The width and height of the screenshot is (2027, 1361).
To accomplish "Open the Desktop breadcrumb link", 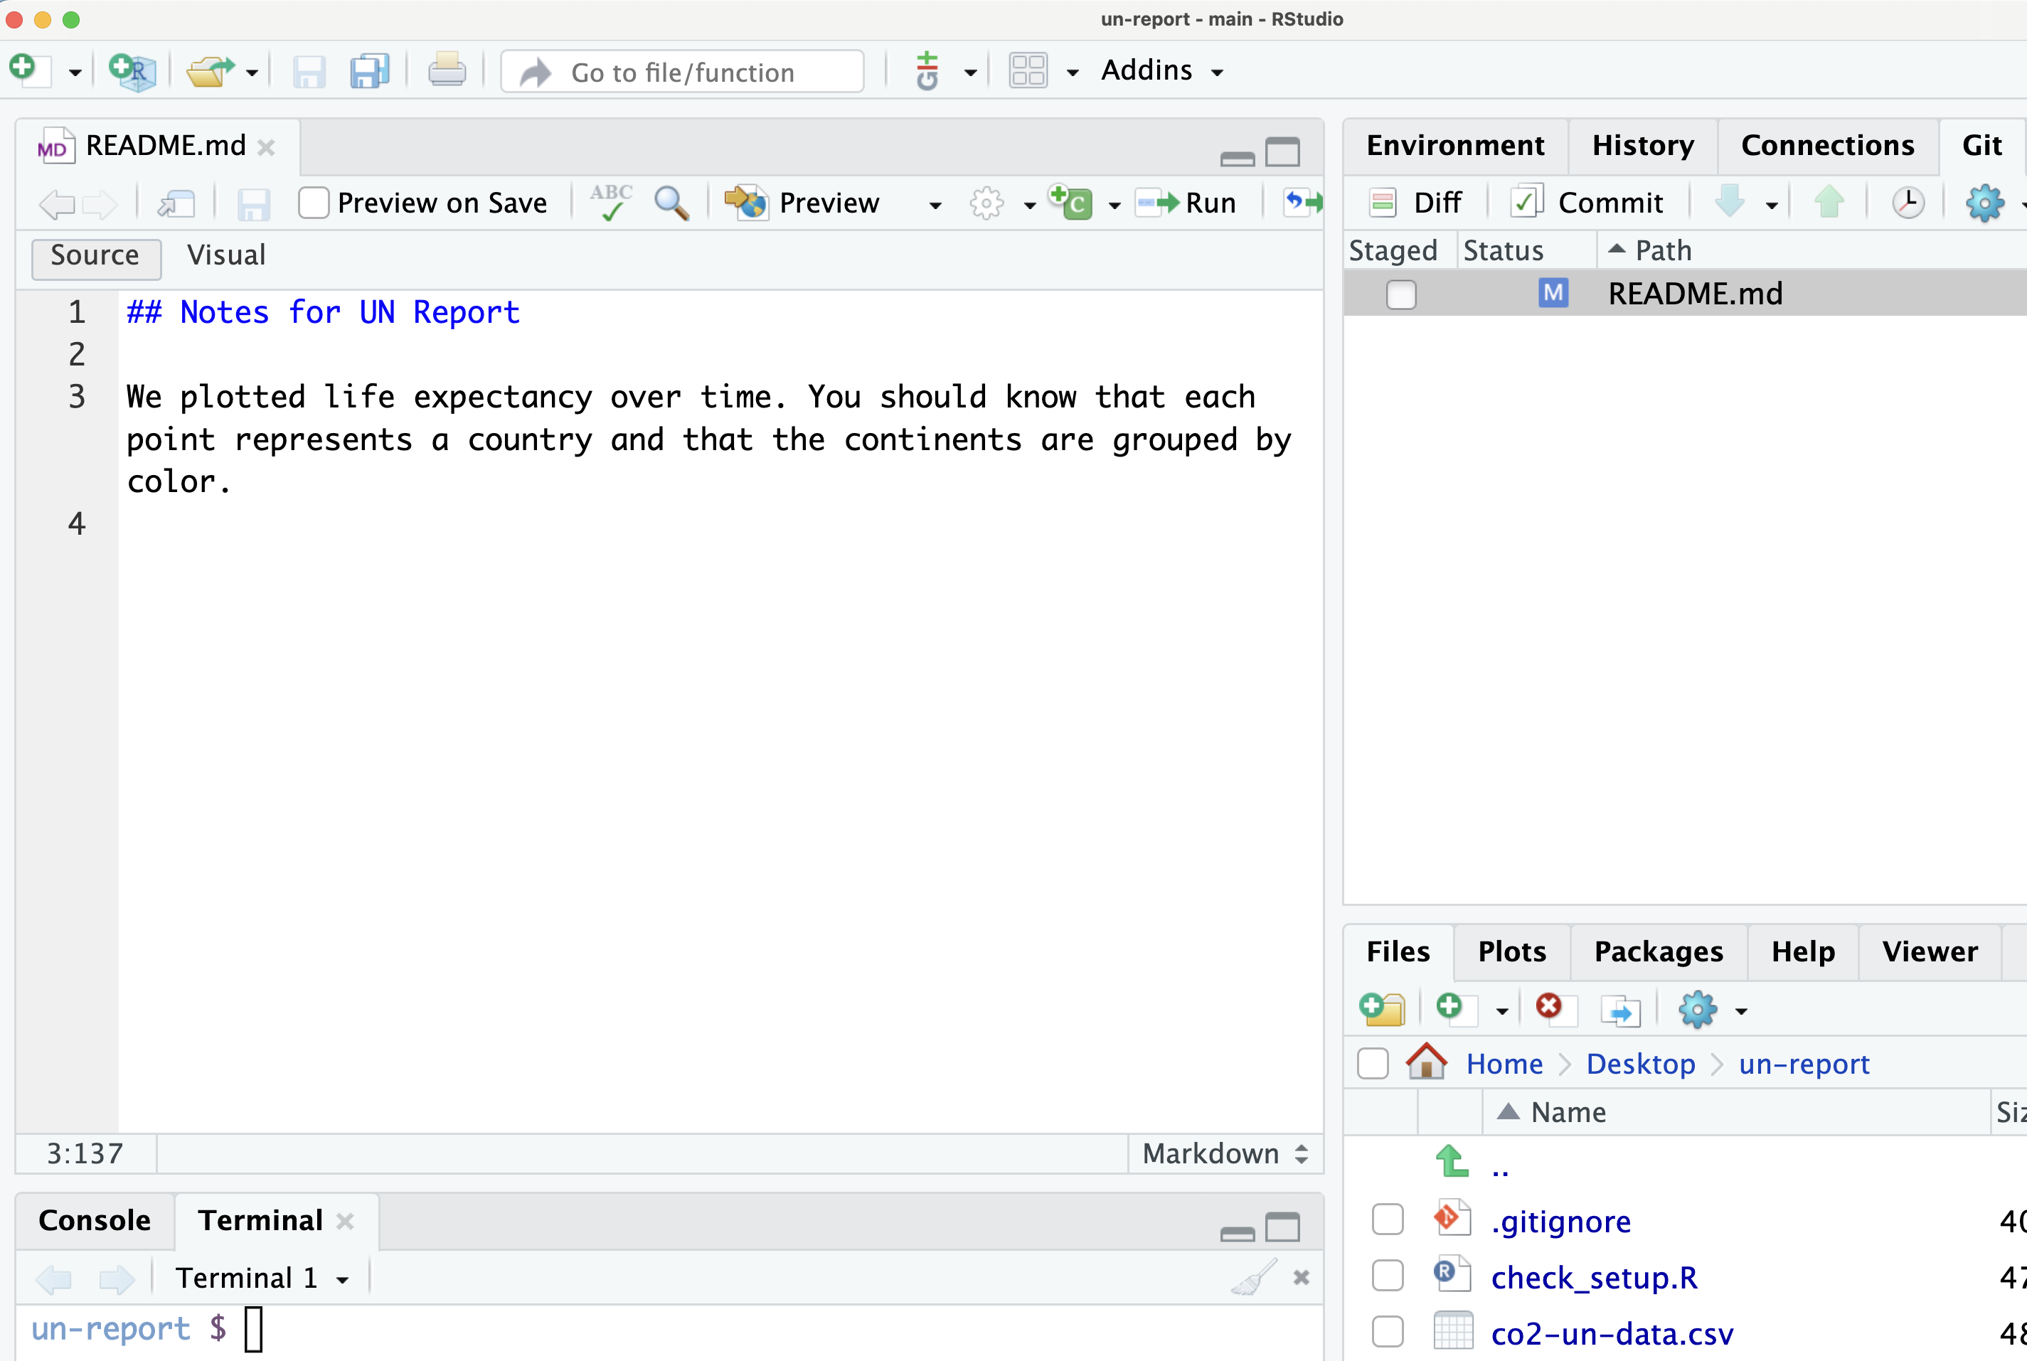I will [x=1640, y=1064].
